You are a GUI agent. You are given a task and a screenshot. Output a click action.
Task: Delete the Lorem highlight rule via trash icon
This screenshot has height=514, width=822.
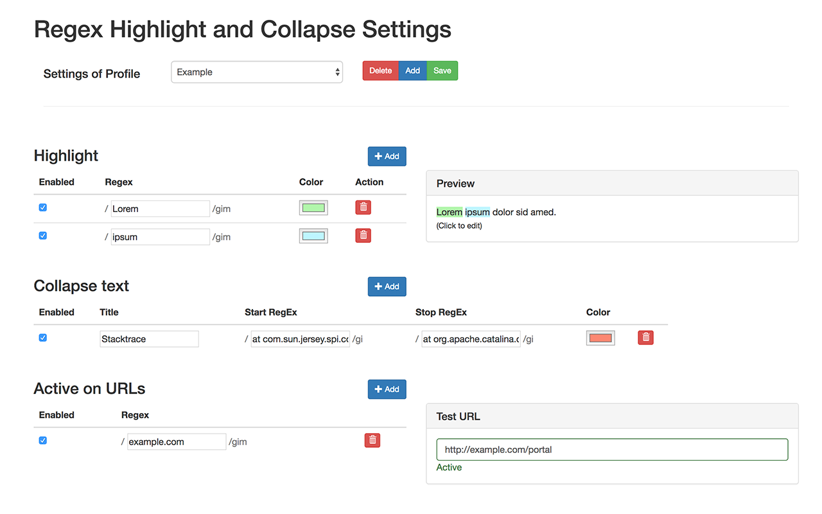click(363, 208)
